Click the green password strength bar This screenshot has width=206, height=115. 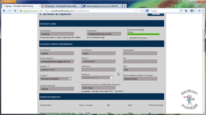pos(143,34)
